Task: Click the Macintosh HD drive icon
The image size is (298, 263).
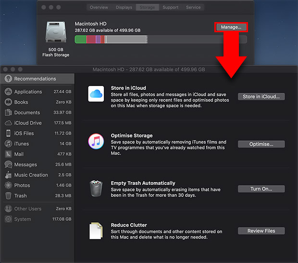Action: (x=56, y=32)
